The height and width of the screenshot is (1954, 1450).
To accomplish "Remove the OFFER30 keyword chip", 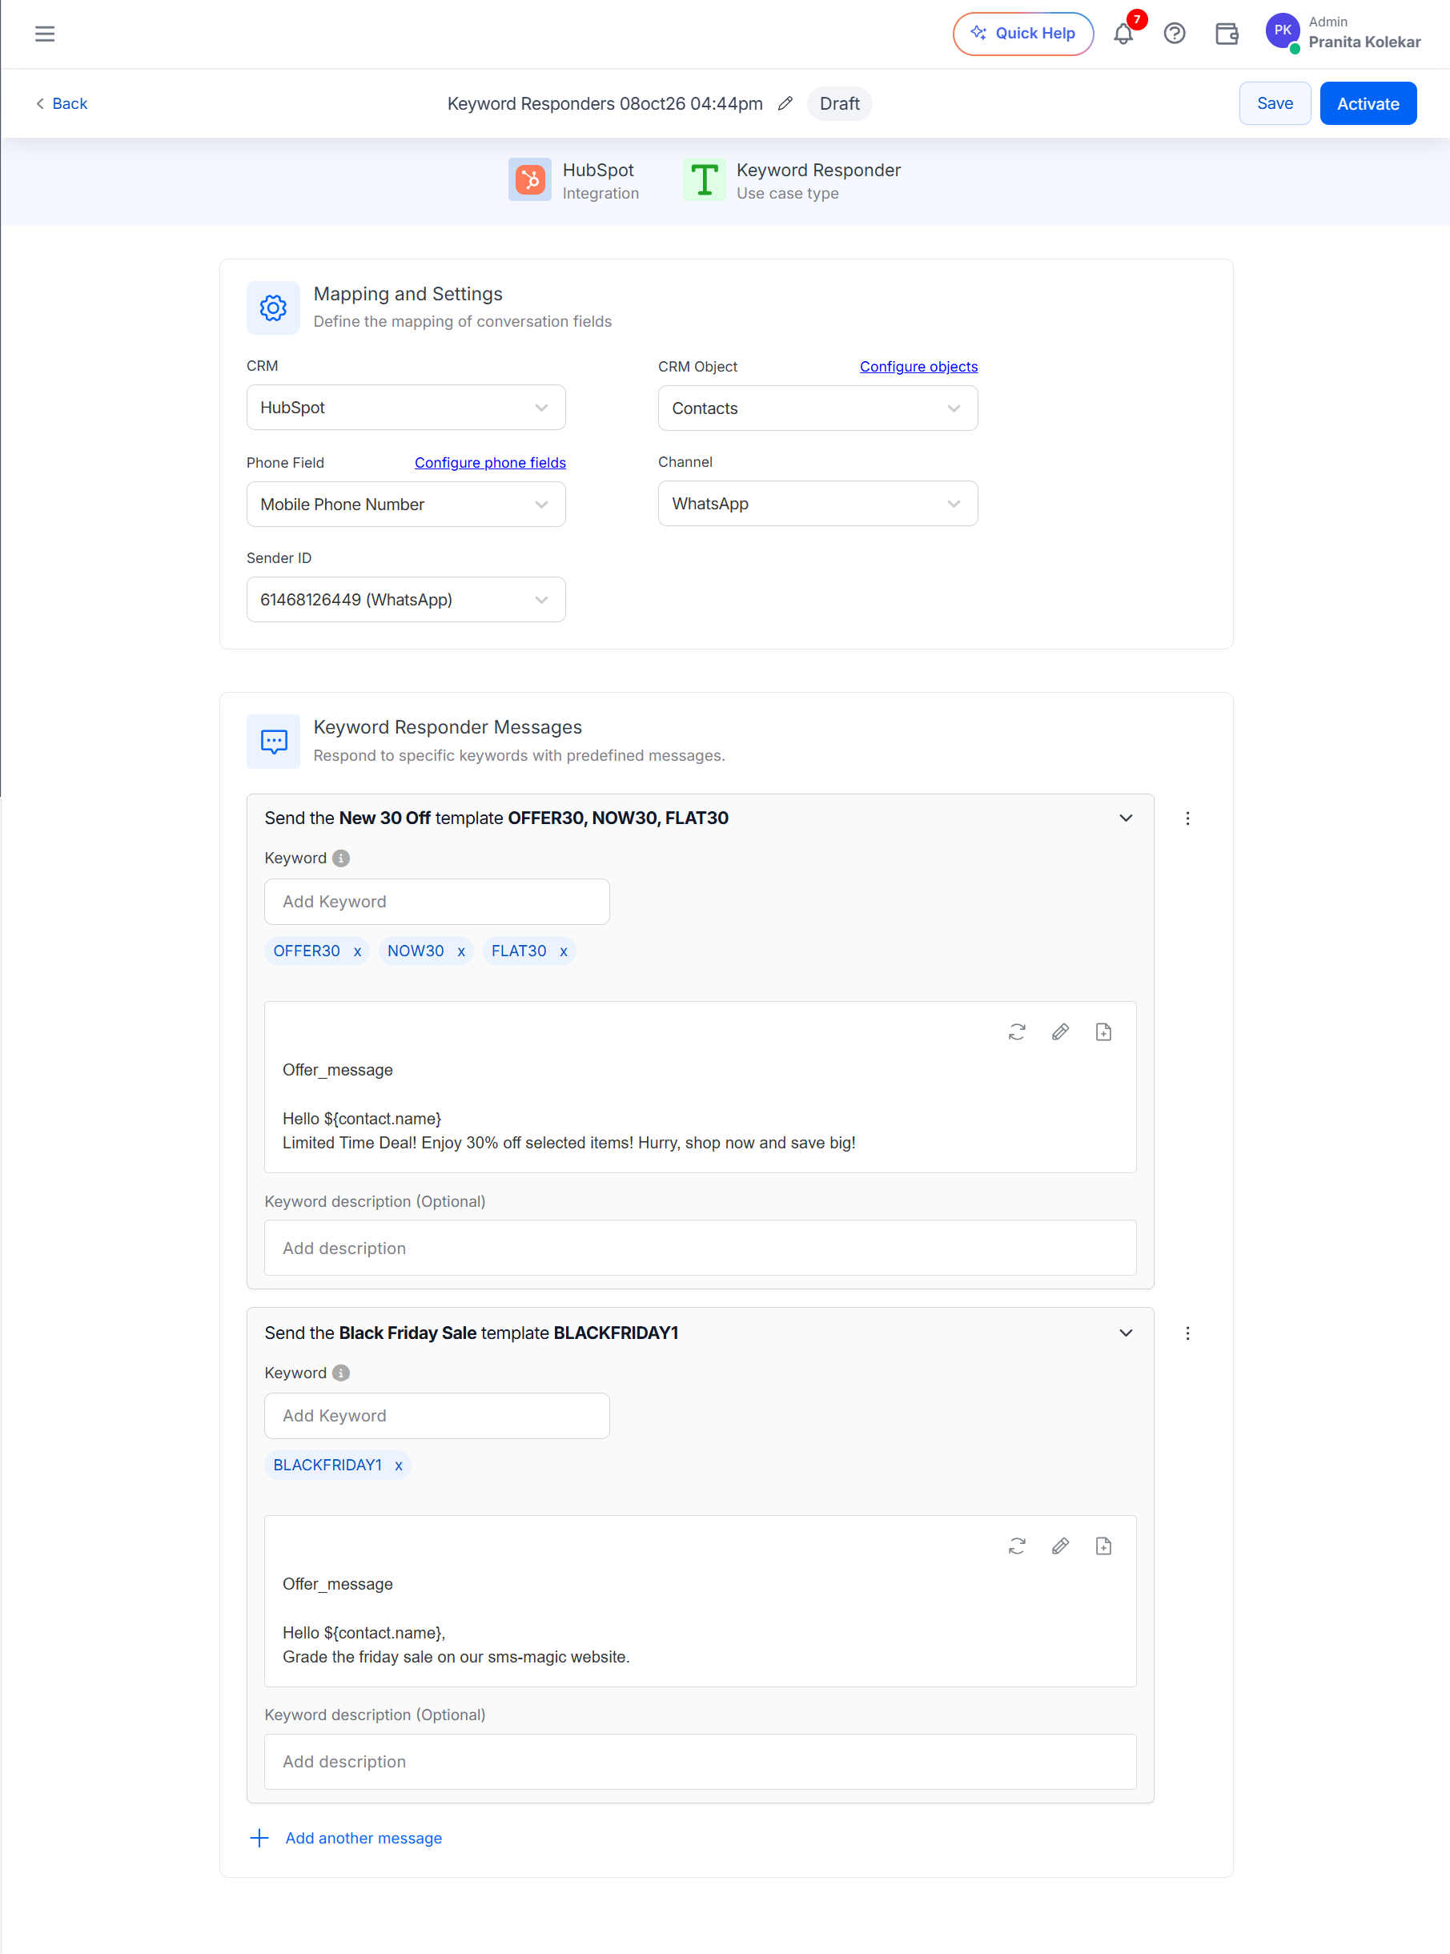I will coord(357,951).
